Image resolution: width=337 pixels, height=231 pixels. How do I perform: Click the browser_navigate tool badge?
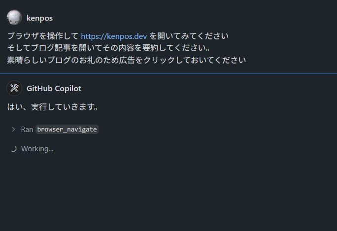pyautogui.click(x=67, y=130)
